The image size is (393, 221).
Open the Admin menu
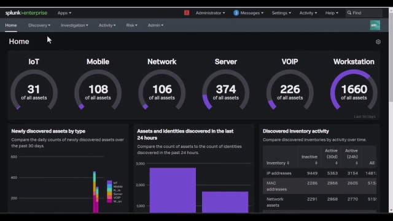[155, 25]
